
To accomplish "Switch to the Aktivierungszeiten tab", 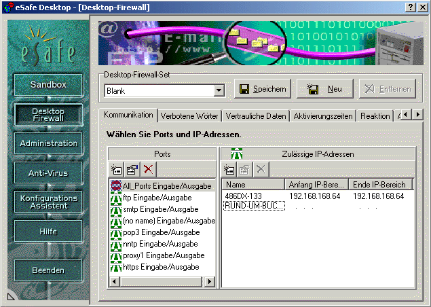I will (x=323, y=116).
